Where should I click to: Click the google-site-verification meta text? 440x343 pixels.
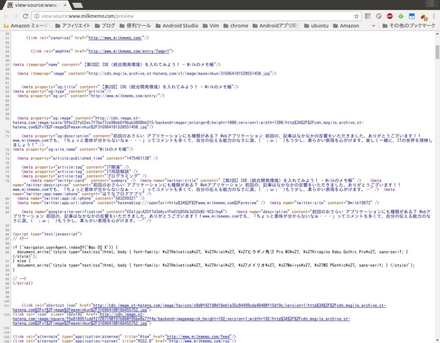point(124,212)
